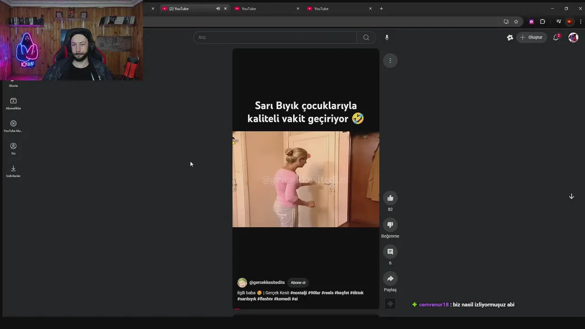This screenshot has width=585, height=329.
Task: Open İndirilenler downloads in sidebar
Action: [x=13, y=171]
